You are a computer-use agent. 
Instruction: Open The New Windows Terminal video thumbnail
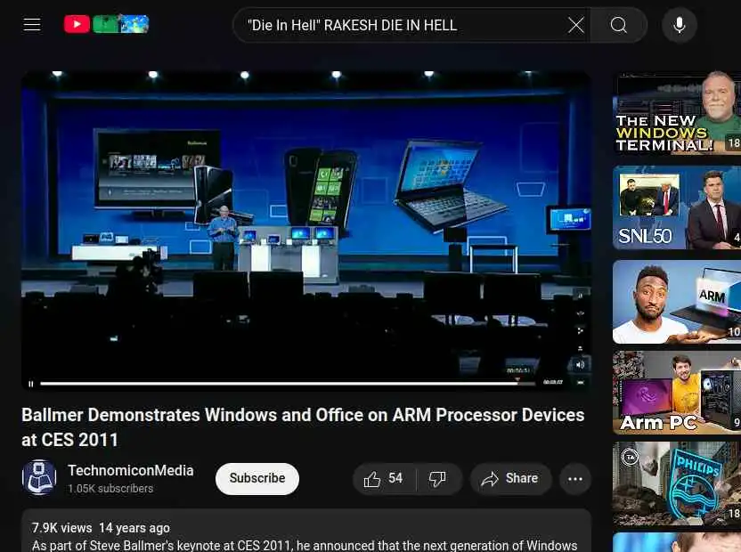[x=677, y=113]
